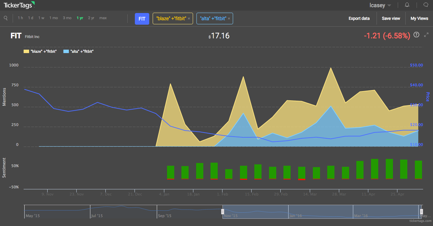The width and height of the screenshot is (433, 226).
Task: Go to the TickerTags home logo
Action: [19, 5]
